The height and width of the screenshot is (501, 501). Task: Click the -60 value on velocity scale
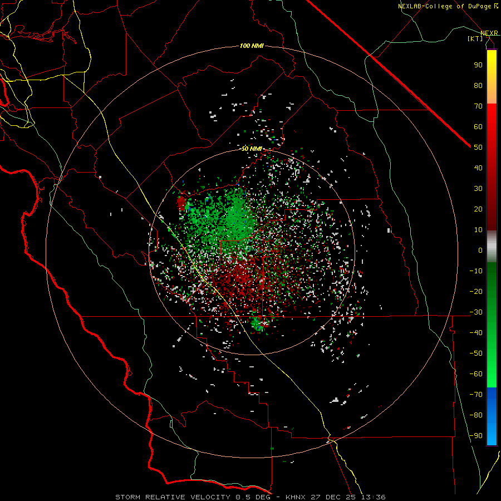(476, 374)
